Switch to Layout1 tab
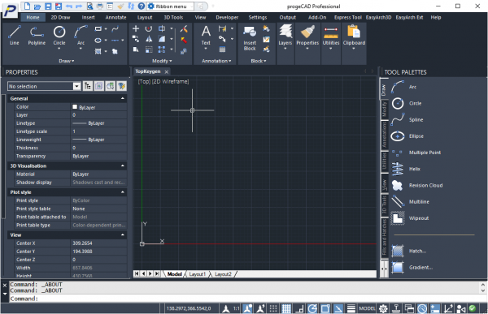The width and height of the screenshot is (488, 314). pyautogui.click(x=198, y=274)
